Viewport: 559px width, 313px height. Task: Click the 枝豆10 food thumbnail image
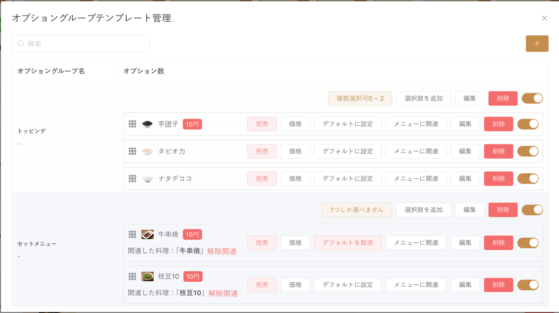[x=147, y=276]
